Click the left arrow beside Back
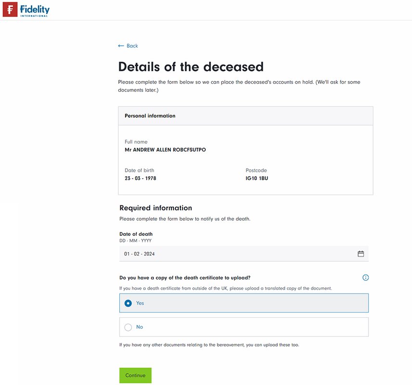The width and height of the screenshot is (412, 385). click(121, 46)
